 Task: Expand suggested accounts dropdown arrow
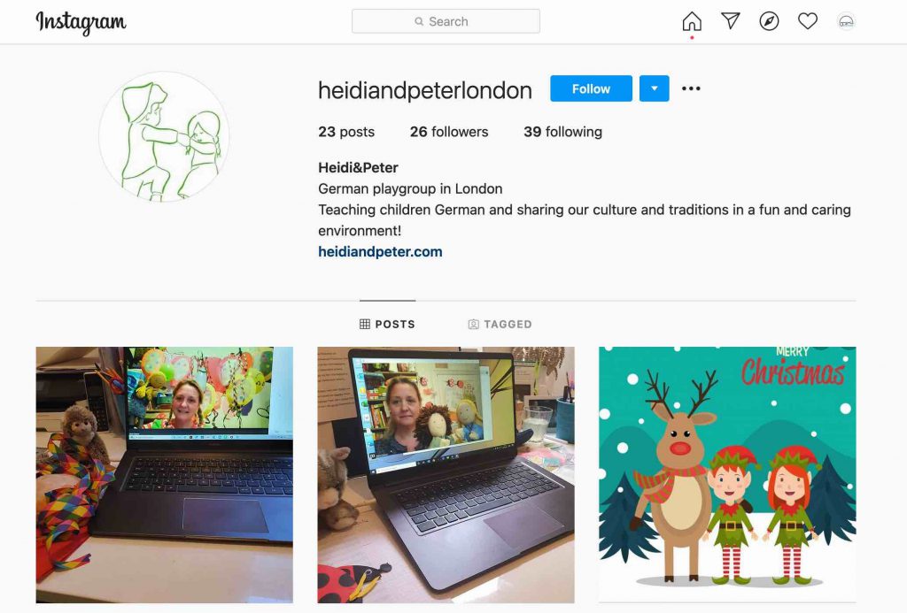(x=655, y=88)
